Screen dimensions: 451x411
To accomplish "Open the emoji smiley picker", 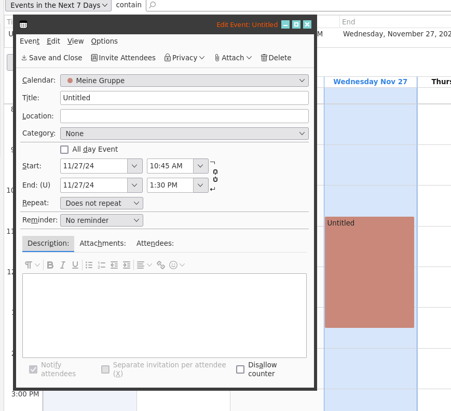I will click(174, 265).
